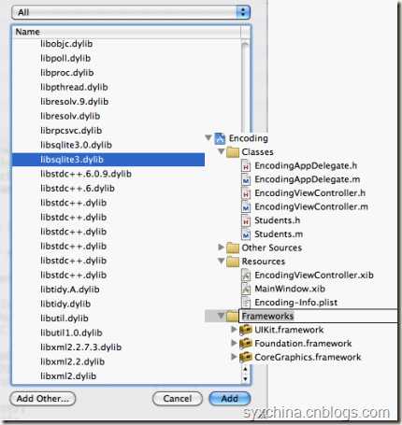Select the Encoding project name
Screen dimensions: 402x425
point(249,138)
